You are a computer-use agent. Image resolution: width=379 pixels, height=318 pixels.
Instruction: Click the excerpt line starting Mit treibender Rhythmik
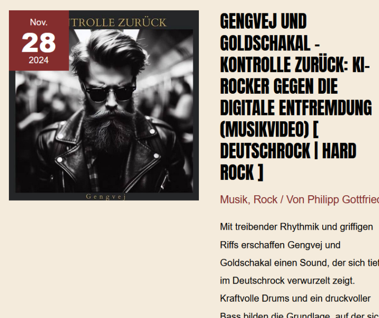[296, 227]
